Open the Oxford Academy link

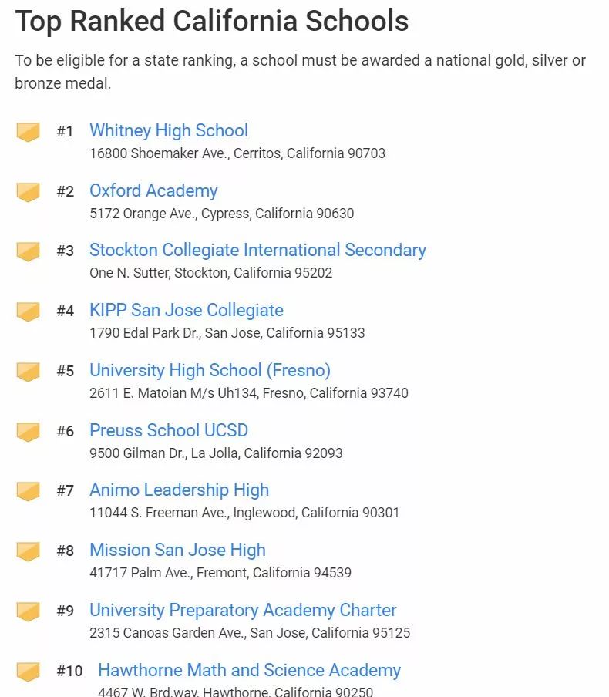tap(154, 190)
